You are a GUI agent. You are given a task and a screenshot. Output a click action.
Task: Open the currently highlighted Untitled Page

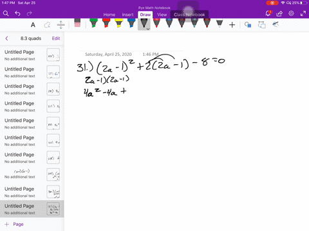[32, 209]
